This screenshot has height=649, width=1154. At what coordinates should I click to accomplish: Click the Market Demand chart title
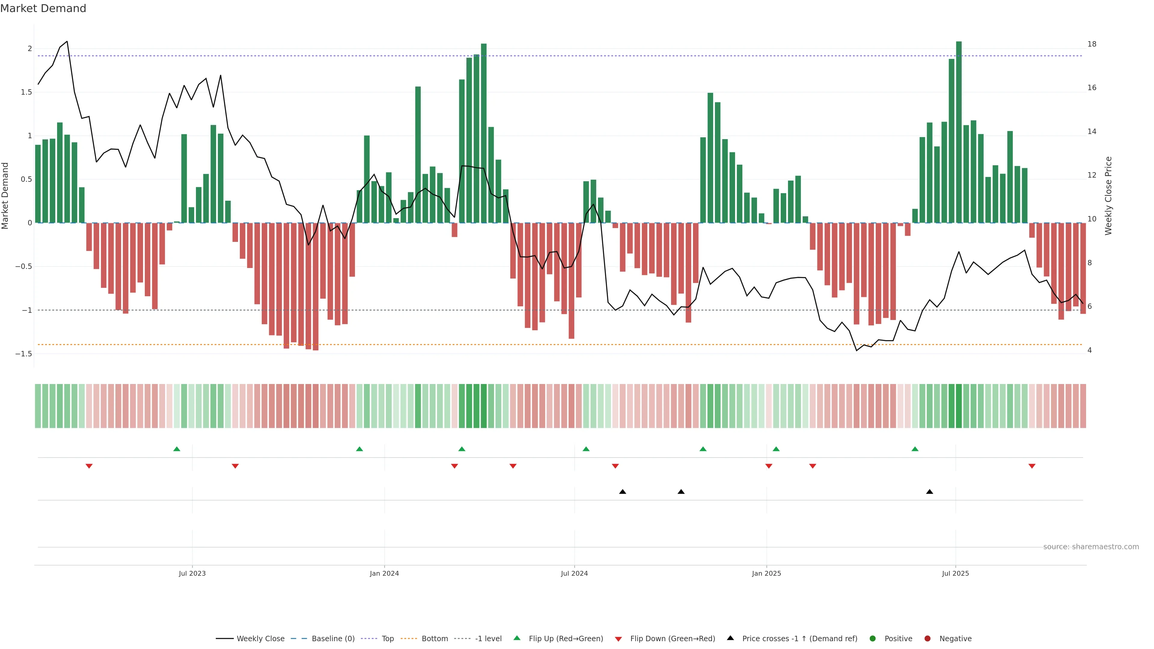[43, 8]
